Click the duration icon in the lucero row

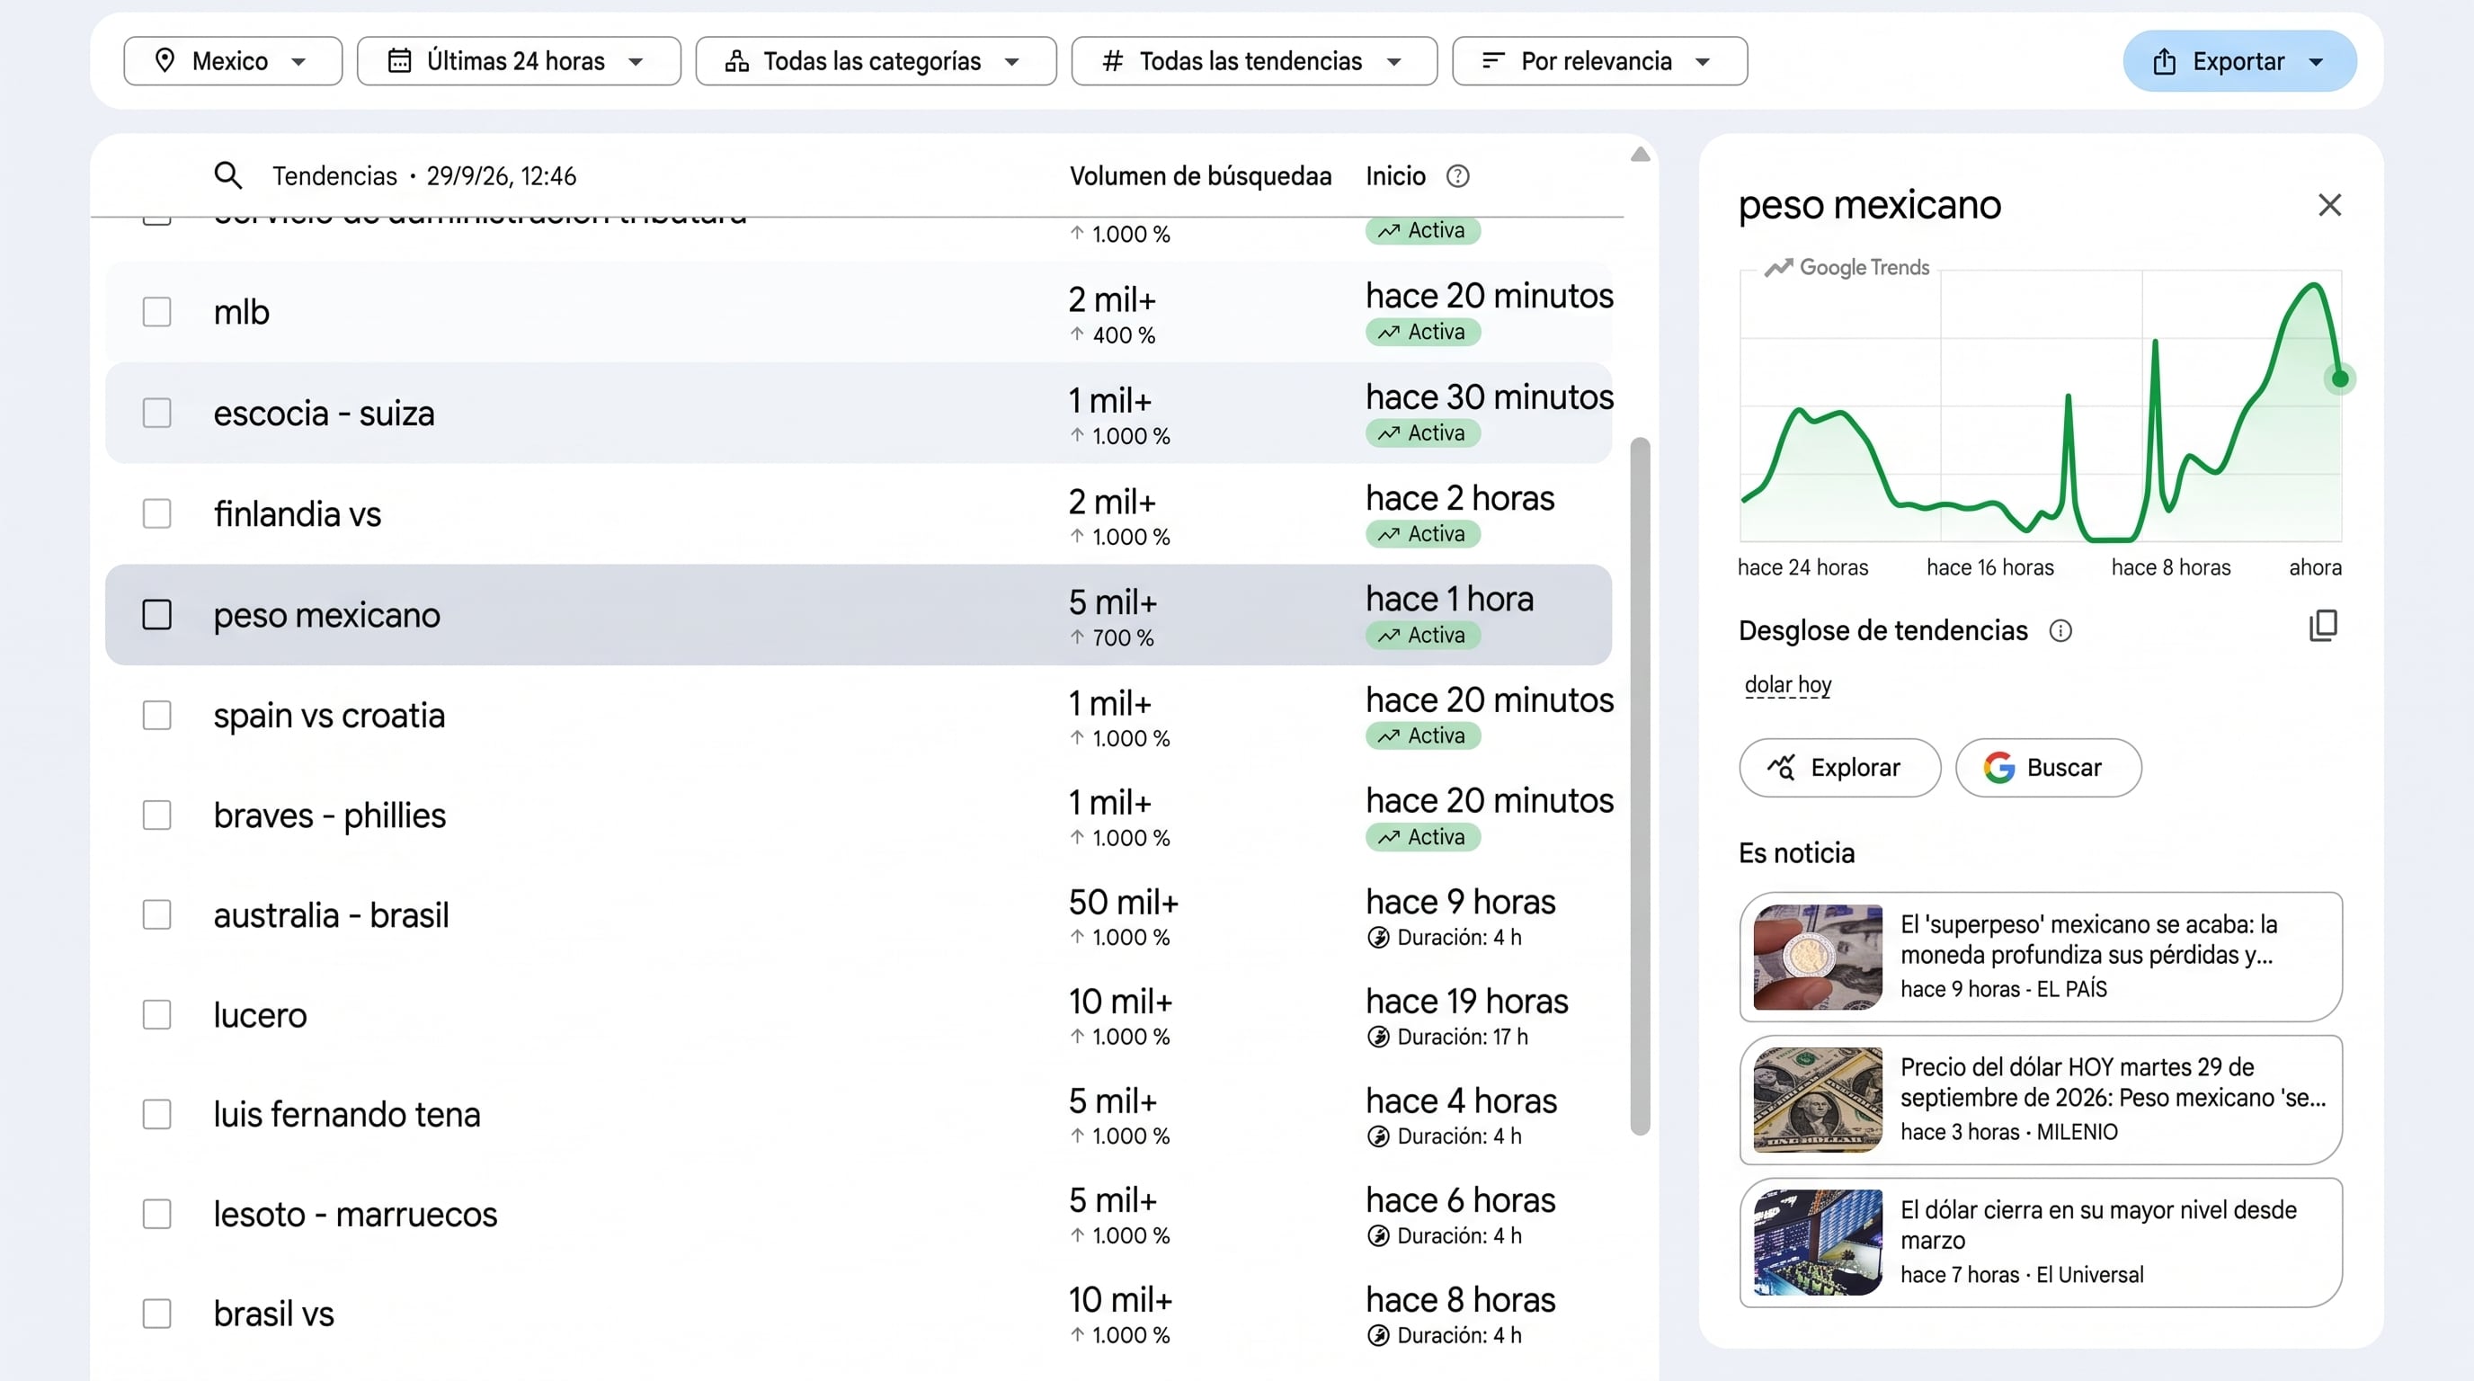point(1378,1038)
